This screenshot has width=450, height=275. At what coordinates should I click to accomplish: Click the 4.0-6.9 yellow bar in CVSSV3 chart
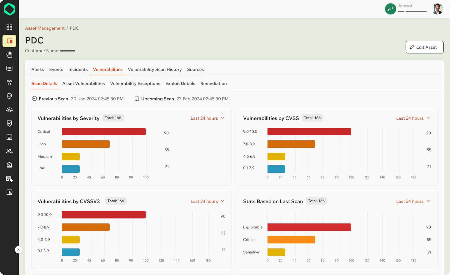coord(71,240)
